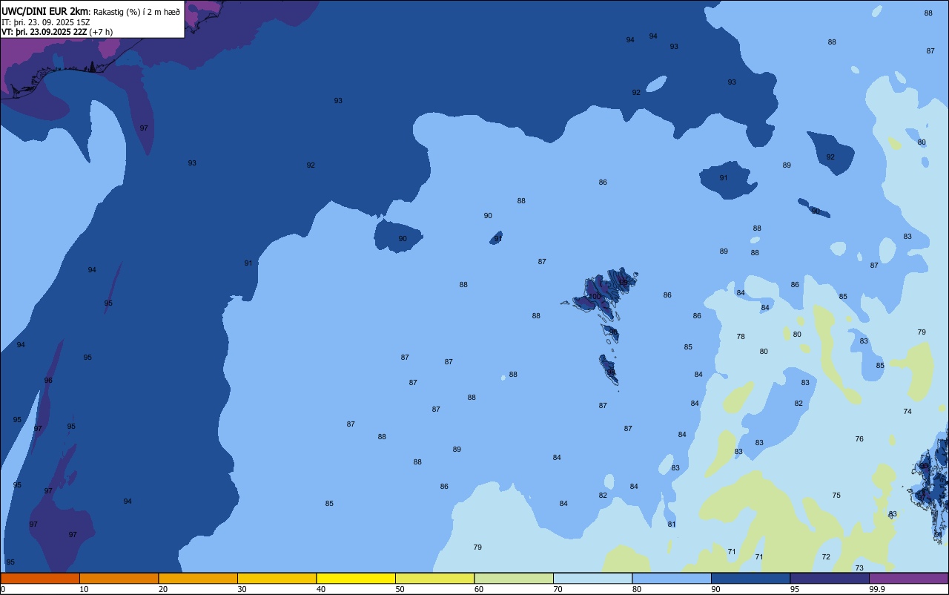Screen dimensions: 949x595
Task: Click the '78' humidity value on the map
Action: (x=741, y=337)
